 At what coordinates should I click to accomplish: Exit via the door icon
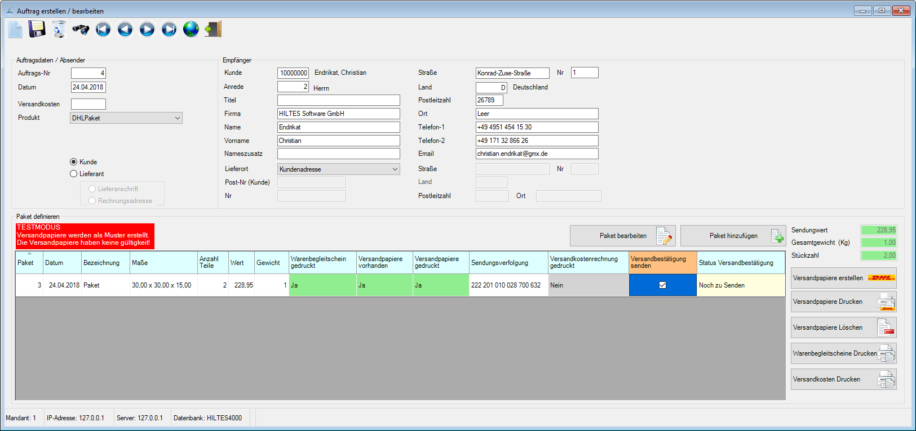click(213, 29)
